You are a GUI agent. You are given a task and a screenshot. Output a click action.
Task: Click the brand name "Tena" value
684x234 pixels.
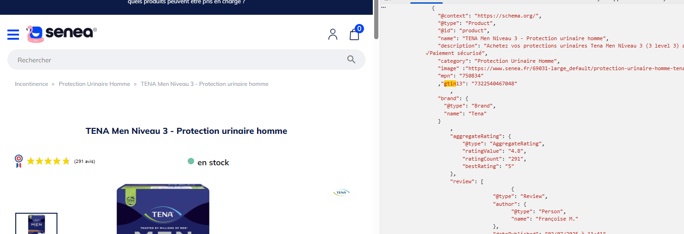coord(477,113)
